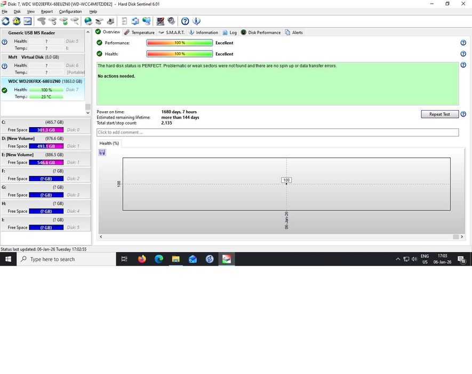Image resolution: width=472 pixels, height=374 pixels.
Task: Open the File menu
Action: (4, 11)
